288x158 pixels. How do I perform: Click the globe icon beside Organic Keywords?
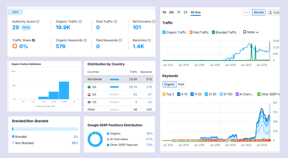point(85,40)
